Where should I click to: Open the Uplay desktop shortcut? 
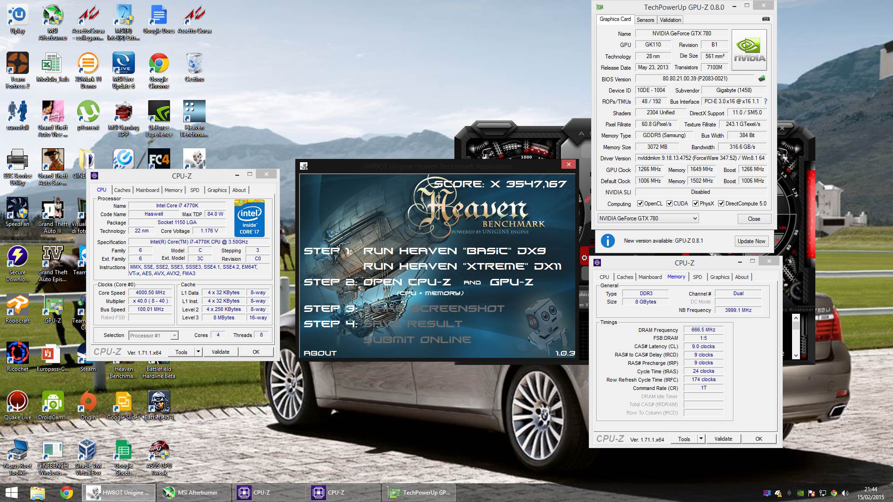click(x=18, y=20)
